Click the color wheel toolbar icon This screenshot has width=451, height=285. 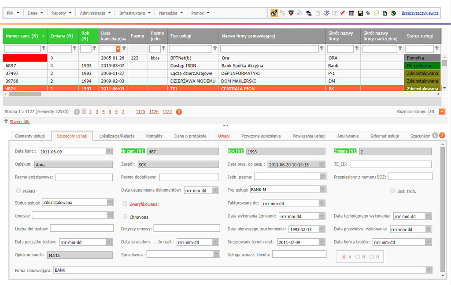[393, 13]
